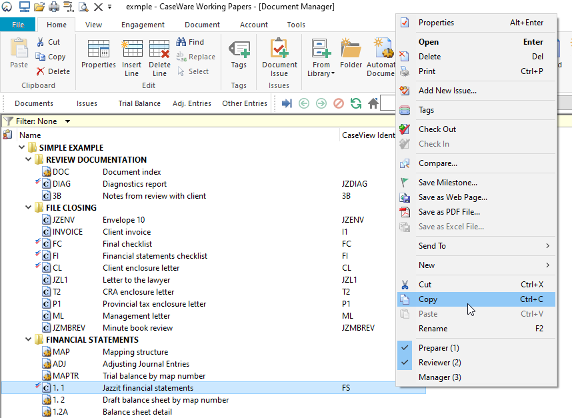Click the MAP automatic document icon
This screenshot has width=572, height=418.
(x=46, y=352)
